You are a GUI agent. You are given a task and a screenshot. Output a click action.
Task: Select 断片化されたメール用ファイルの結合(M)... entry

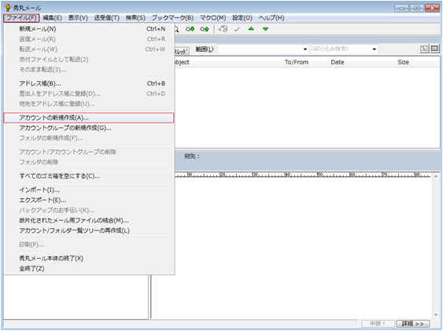tap(89, 220)
